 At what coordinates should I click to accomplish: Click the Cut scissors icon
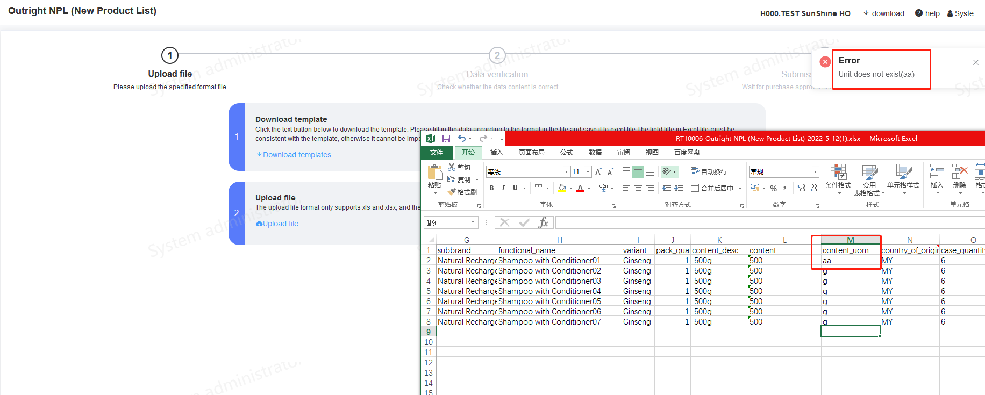pyautogui.click(x=452, y=167)
